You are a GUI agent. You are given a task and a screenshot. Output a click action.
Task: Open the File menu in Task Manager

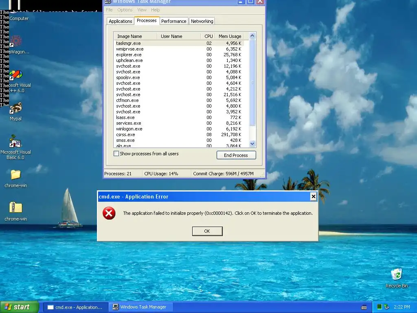click(x=109, y=10)
